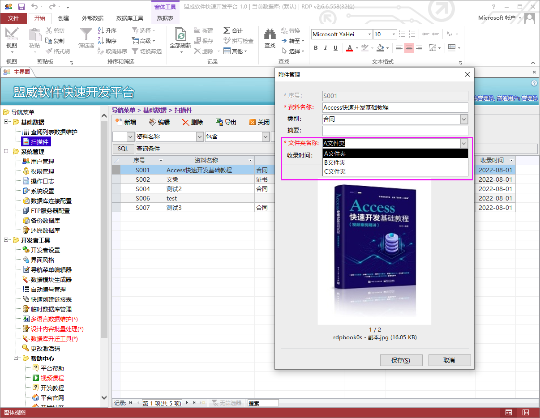Screen dimensions: 540x418
Task: Collapse the 开发者工具 tree node
Action: (x=6, y=240)
